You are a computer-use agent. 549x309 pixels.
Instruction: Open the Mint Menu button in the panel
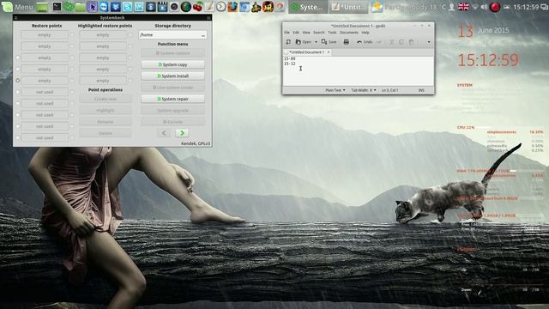click(x=18, y=7)
